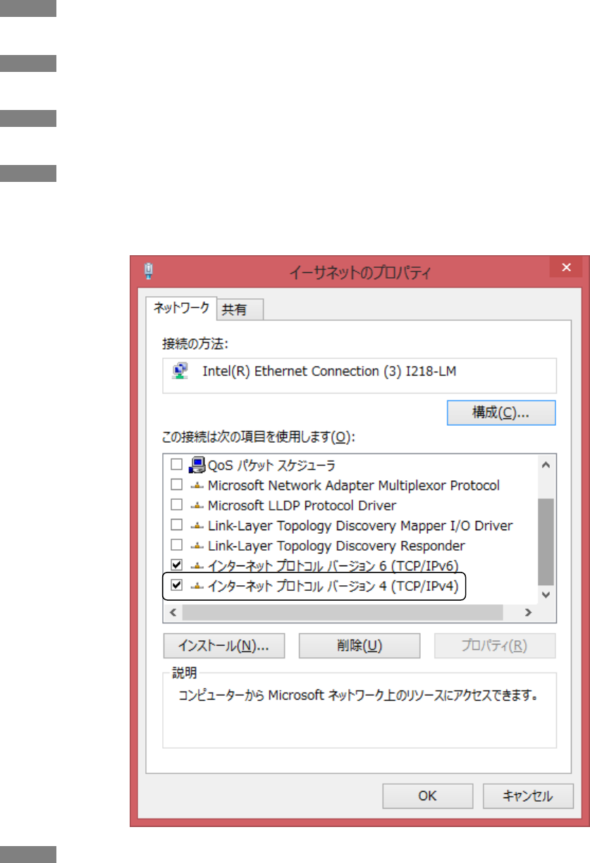Viewport: 590px width, 863px height.
Task: Select the Microsoft LLDP Protocol Driver text
Action: 302,506
